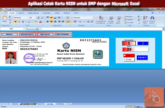Apply the cell borders icon
165x108 pixels.
tap(29, 22)
